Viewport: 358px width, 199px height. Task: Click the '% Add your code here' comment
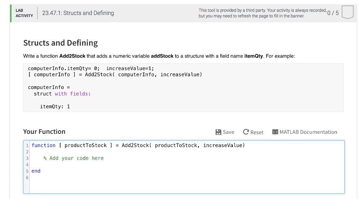(x=73, y=158)
